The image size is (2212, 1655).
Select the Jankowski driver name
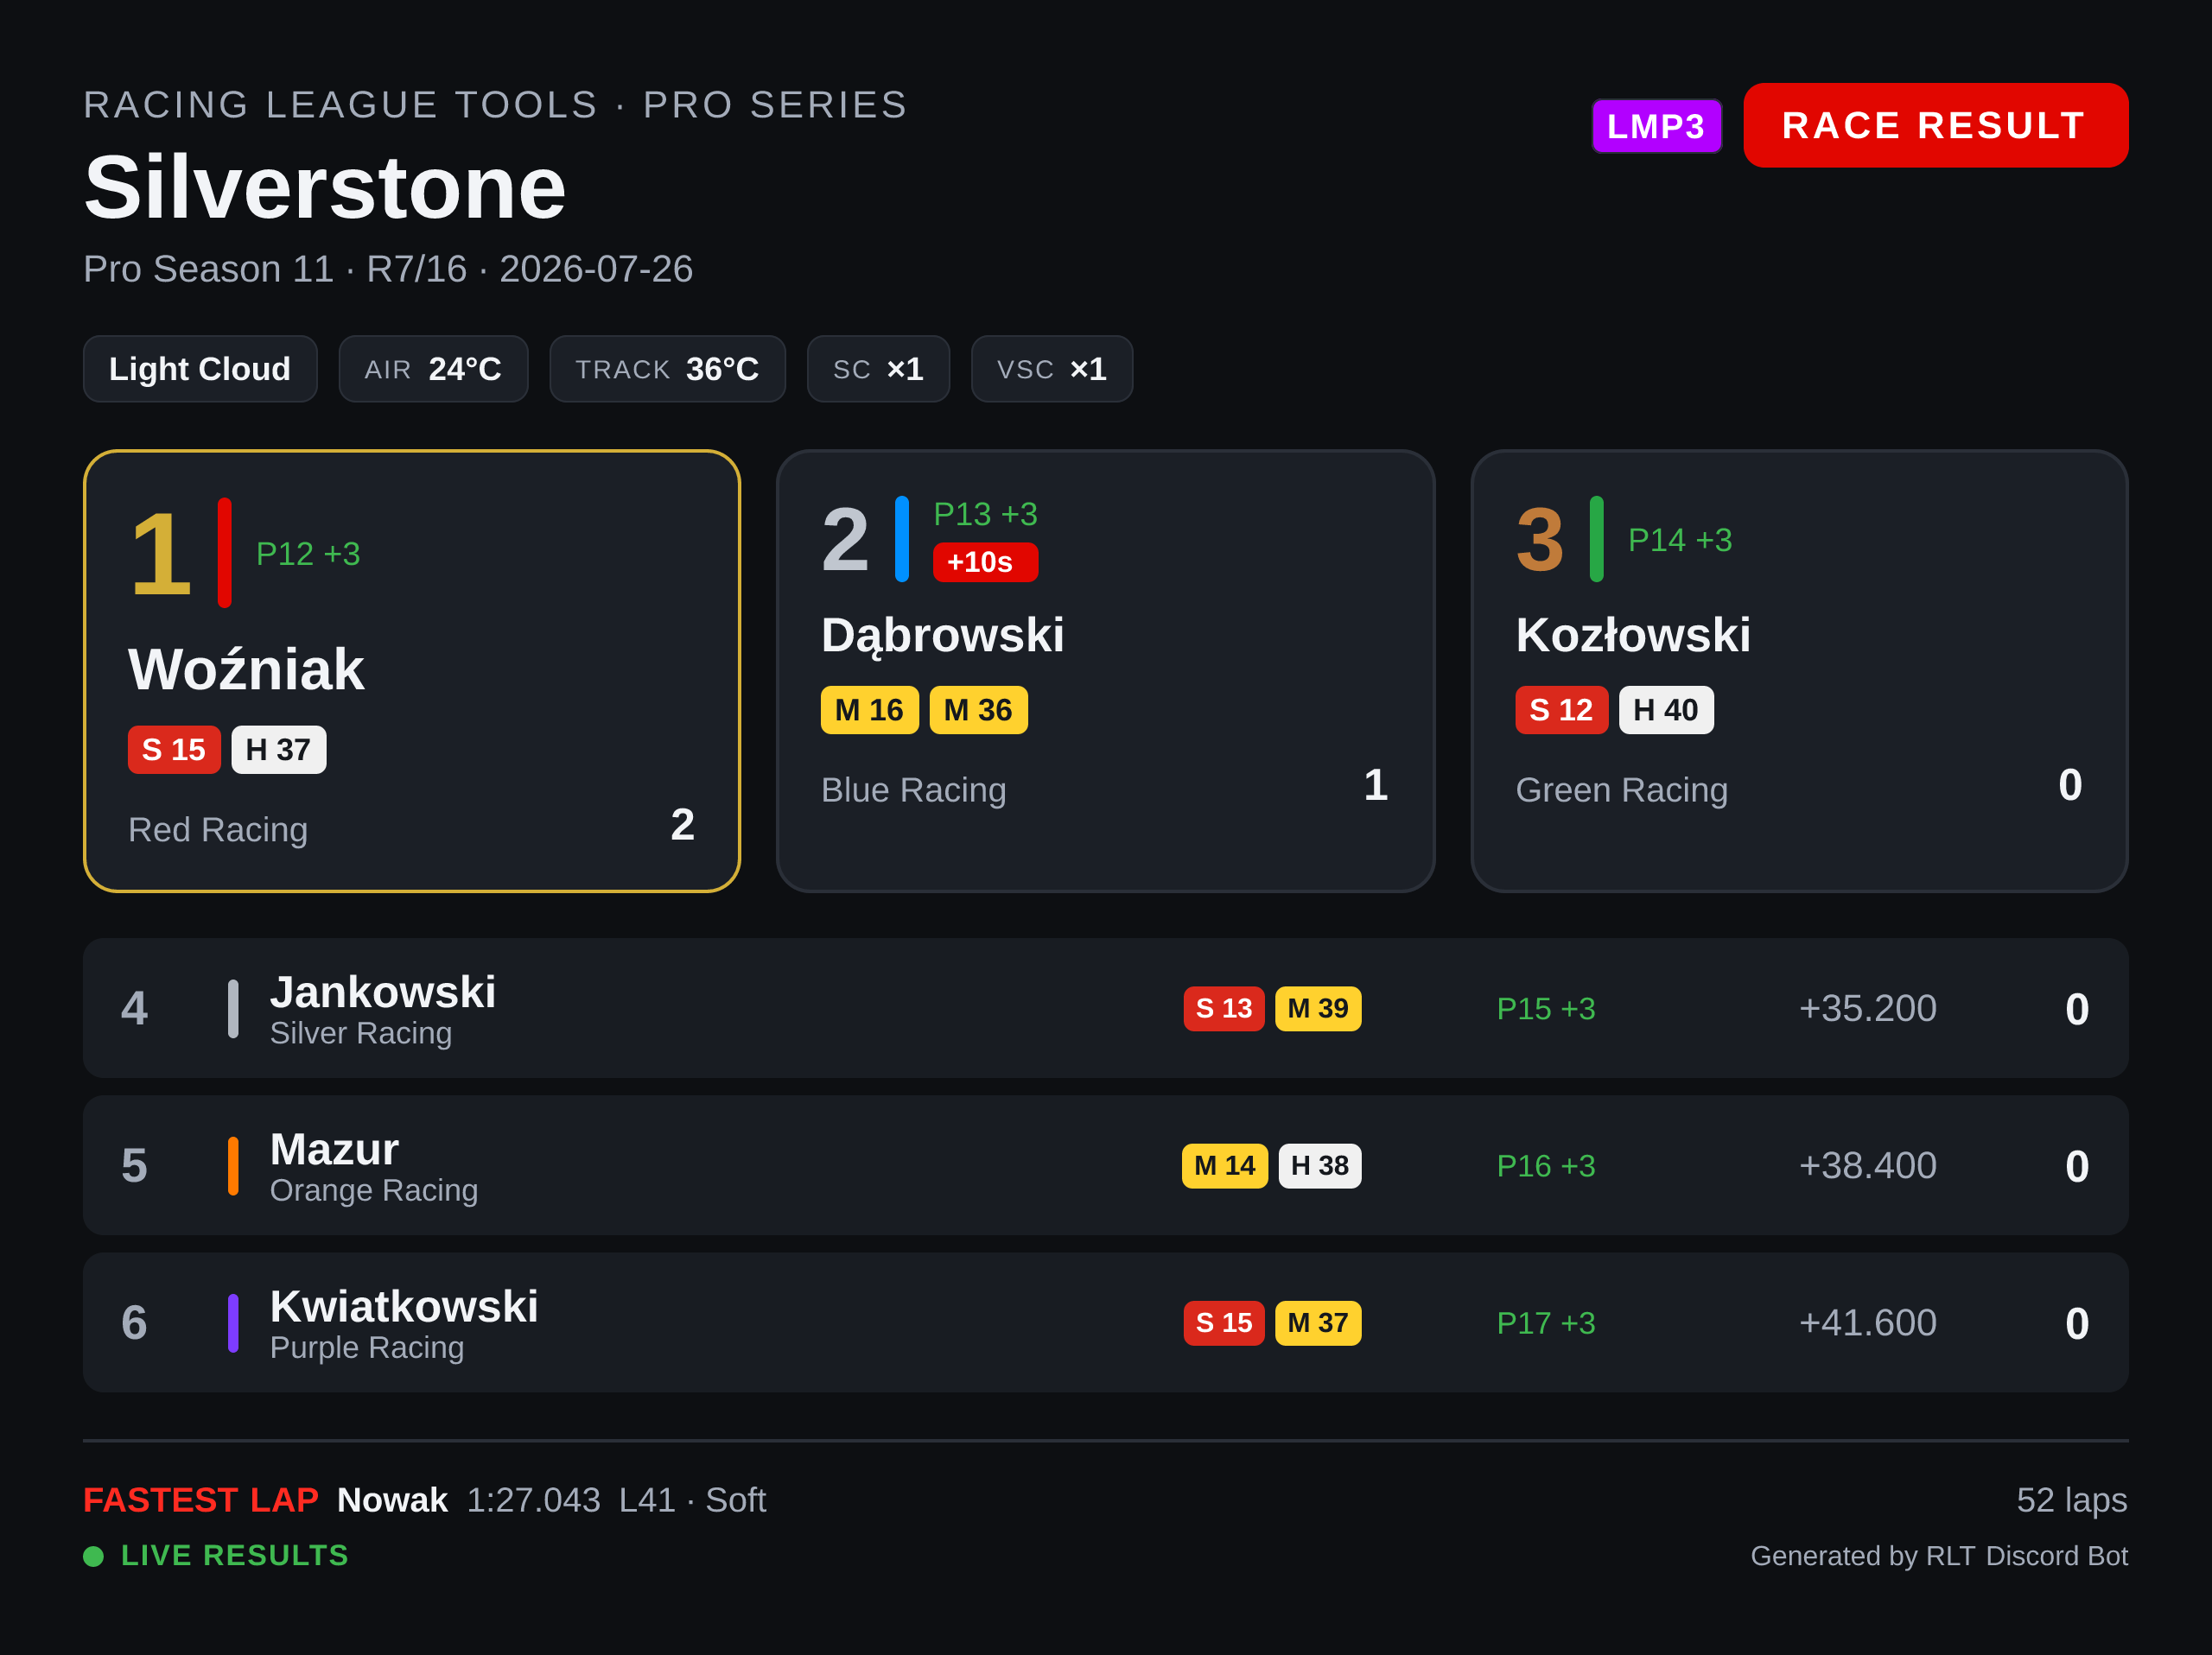click(383, 992)
